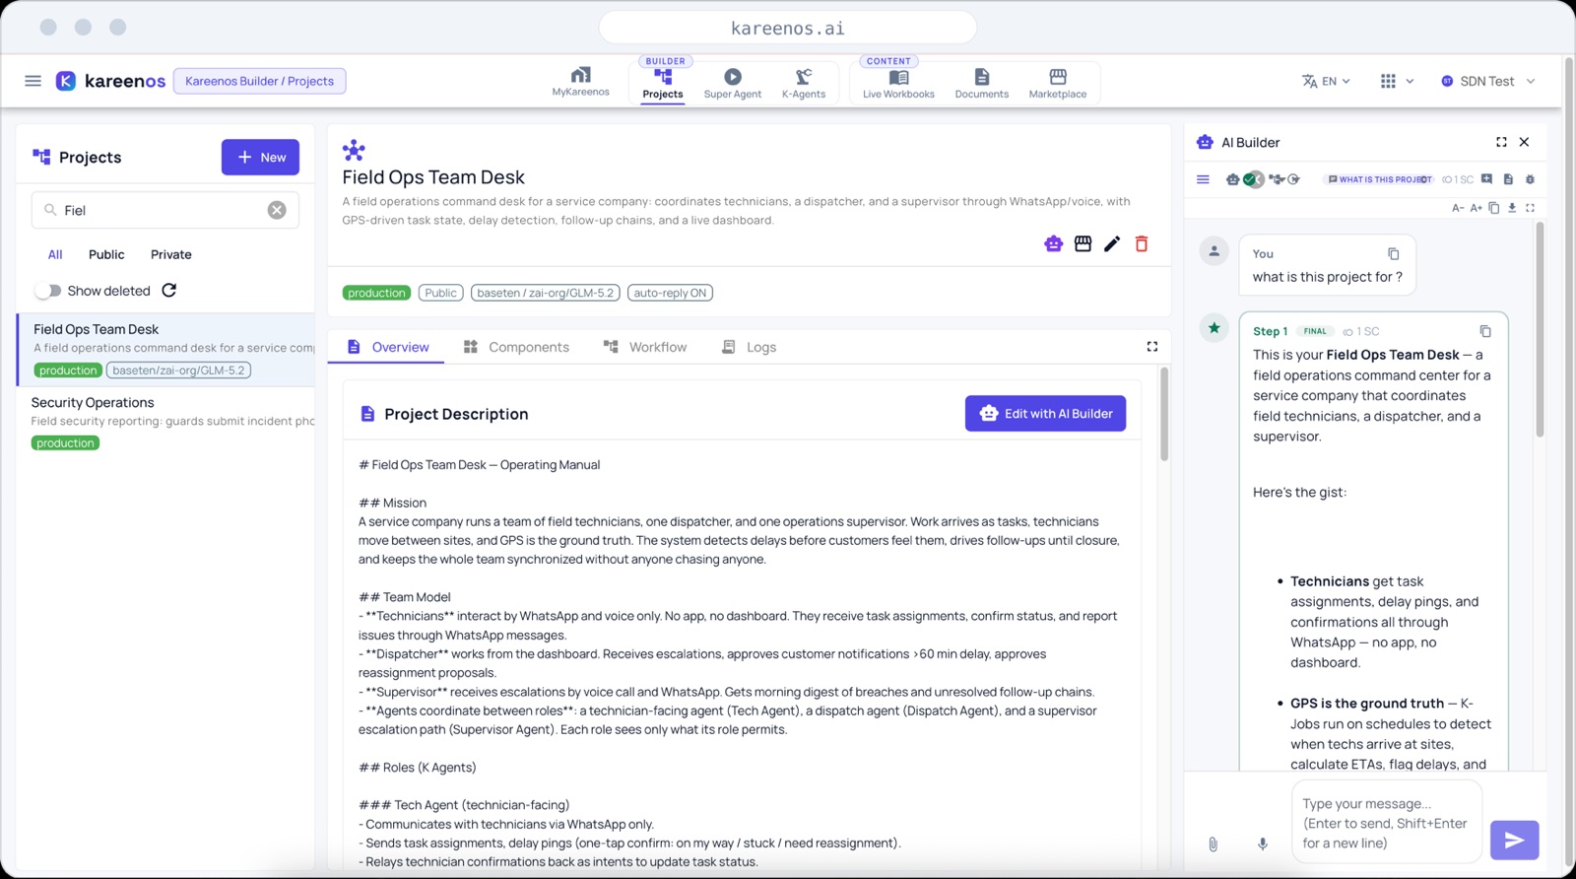Click the workflow tree icon in AI Builder toolbar
This screenshot has height=879, width=1576.
tap(1277, 179)
